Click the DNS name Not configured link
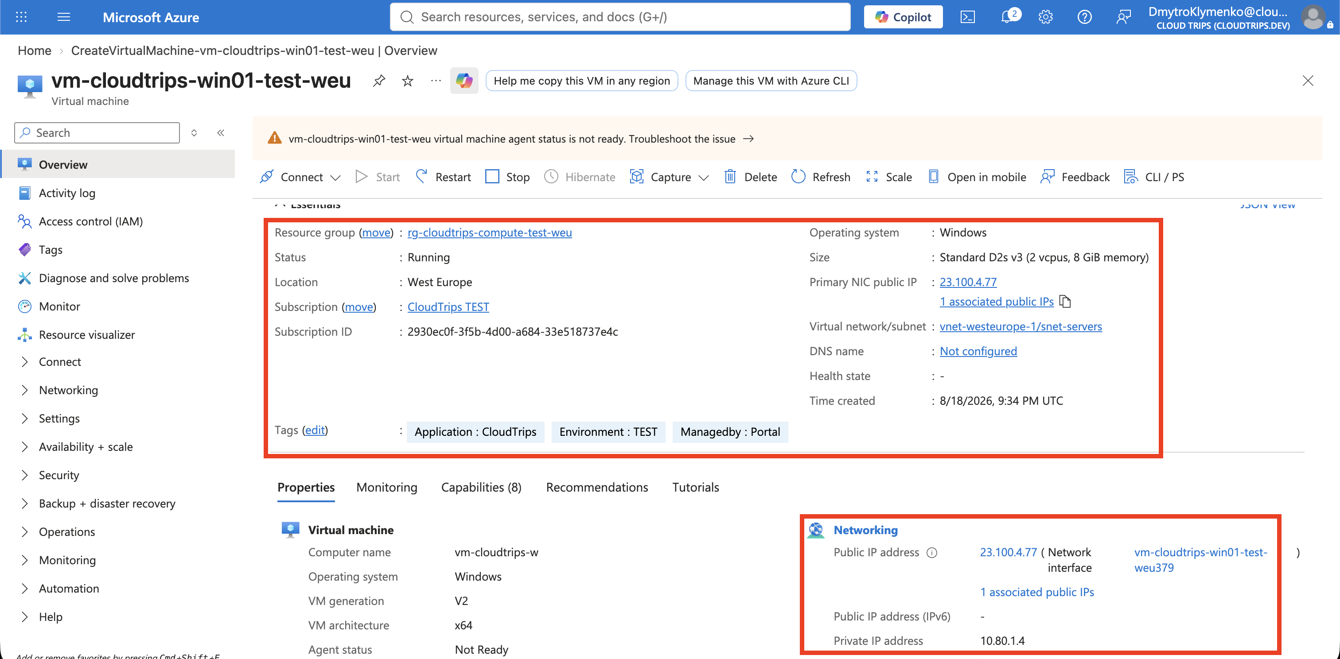 pos(978,351)
